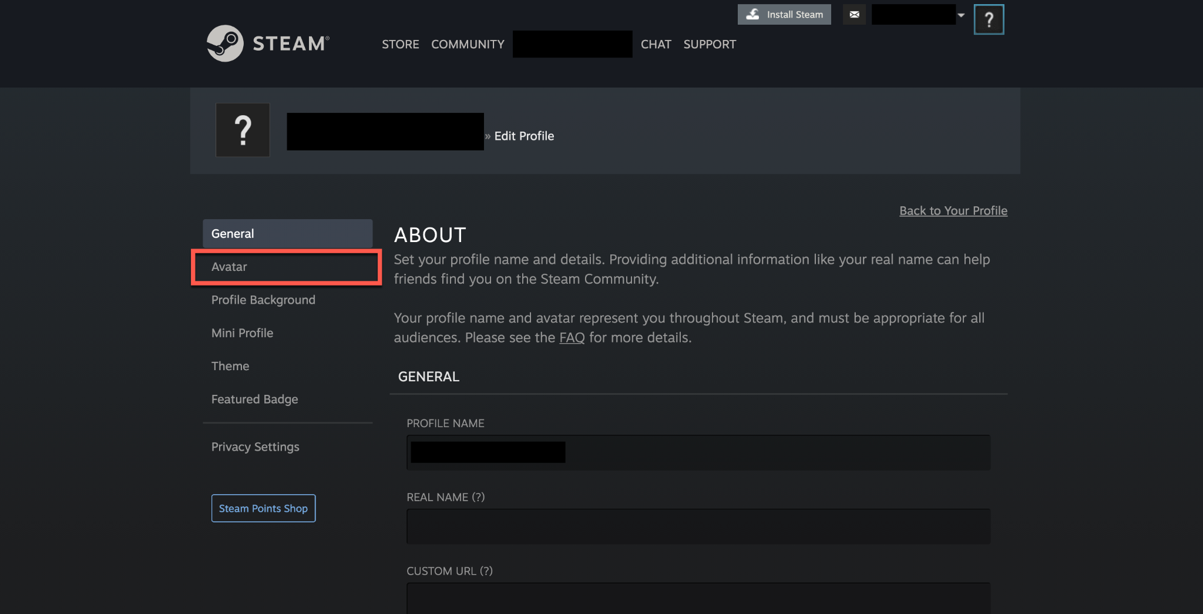Click the Install Steam button

[784, 15]
